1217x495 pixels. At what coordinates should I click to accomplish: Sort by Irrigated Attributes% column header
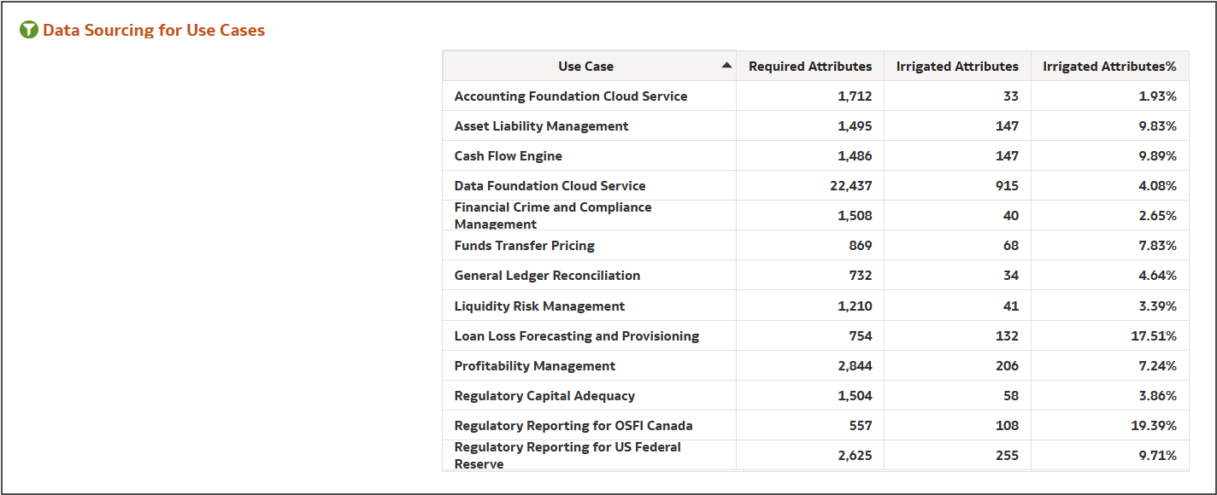(x=1108, y=66)
